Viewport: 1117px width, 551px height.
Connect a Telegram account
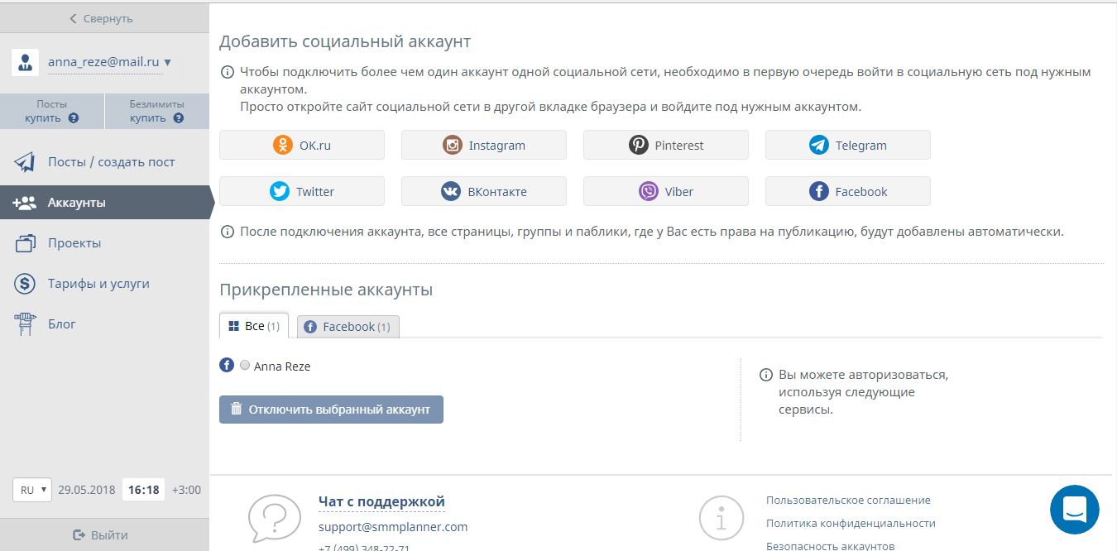pos(847,144)
